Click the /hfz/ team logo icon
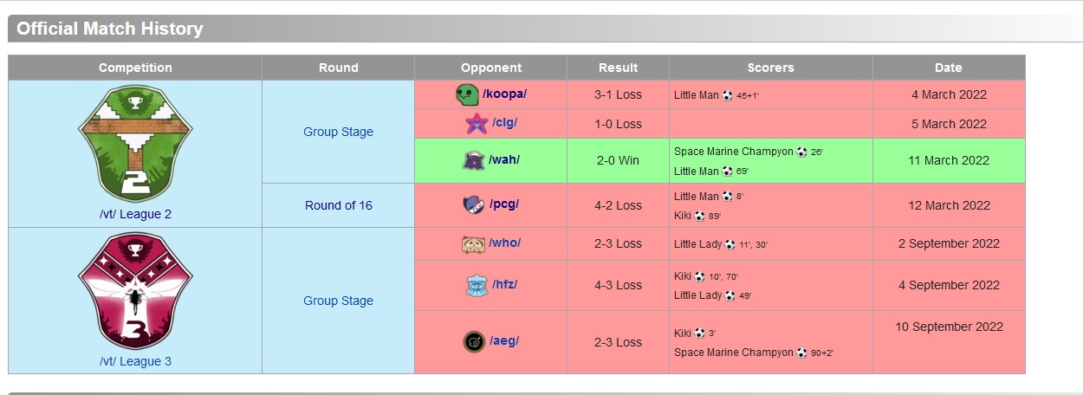Screen dimensions: 1083x395 click(x=475, y=285)
